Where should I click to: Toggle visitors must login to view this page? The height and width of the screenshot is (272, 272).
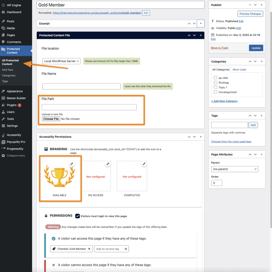78,216
